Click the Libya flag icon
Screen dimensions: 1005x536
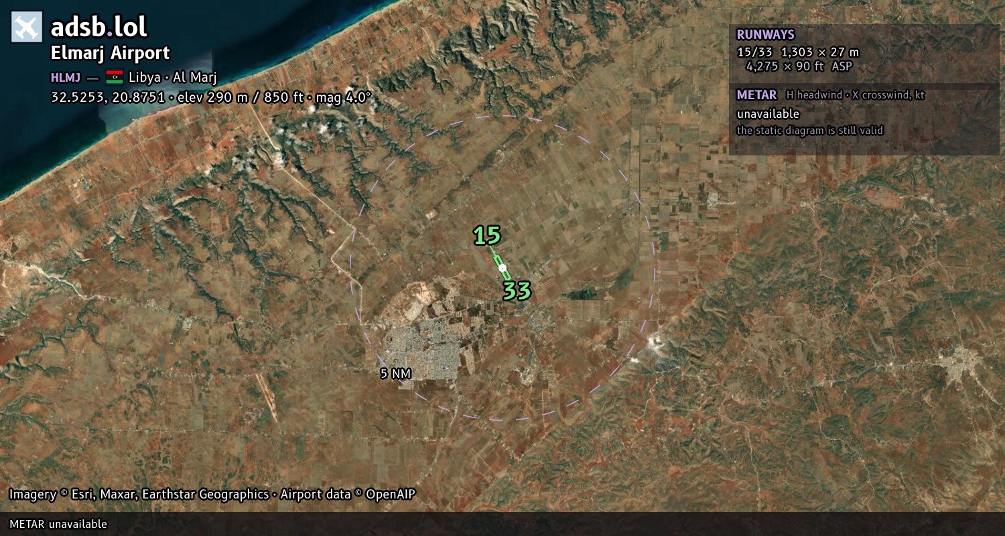pyautogui.click(x=114, y=77)
